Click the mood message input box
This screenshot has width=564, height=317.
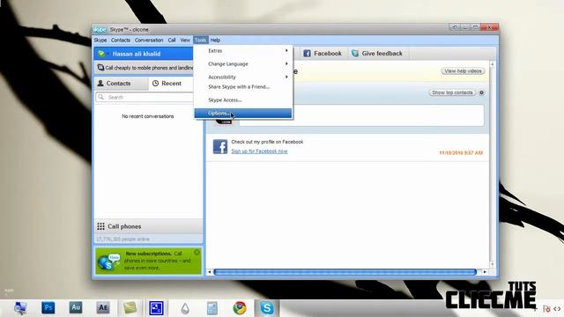pyautogui.click(x=361, y=115)
